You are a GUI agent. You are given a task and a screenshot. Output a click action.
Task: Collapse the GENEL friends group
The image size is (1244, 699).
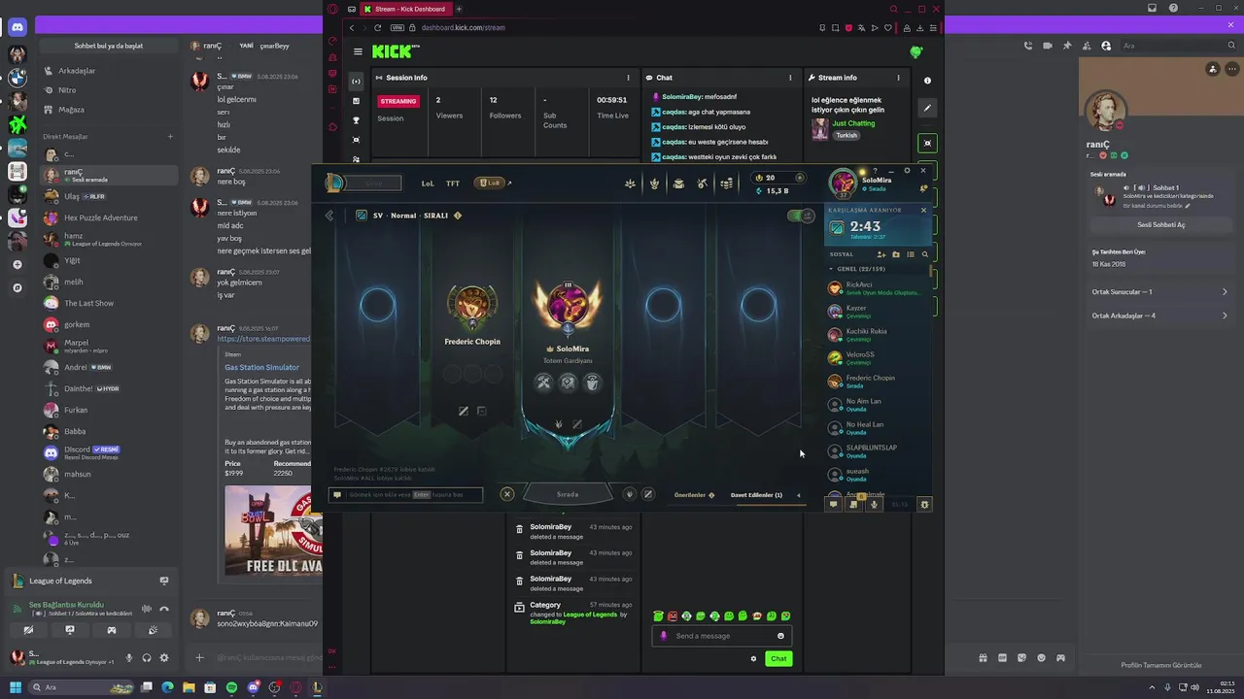(831, 269)
